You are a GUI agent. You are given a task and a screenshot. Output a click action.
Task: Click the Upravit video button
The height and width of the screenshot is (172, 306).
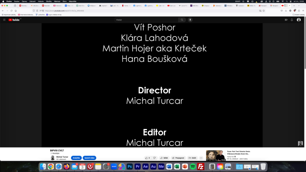[90, 158]
